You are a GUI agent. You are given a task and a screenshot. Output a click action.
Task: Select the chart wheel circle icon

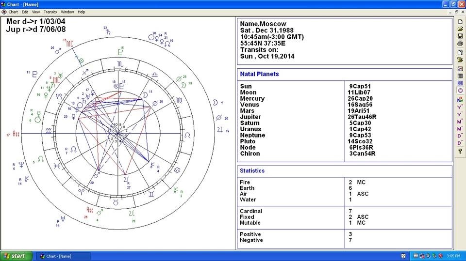tap(460, 90)
